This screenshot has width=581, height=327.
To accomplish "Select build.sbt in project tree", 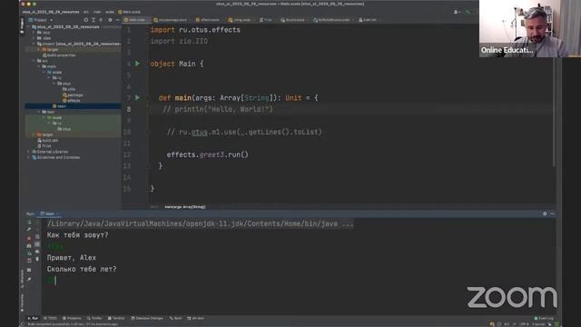I will (x=48, y=140).
